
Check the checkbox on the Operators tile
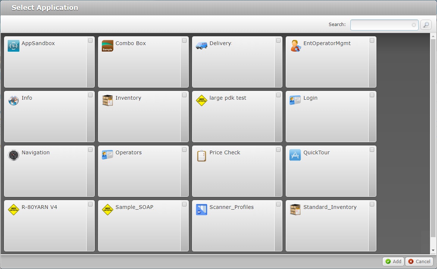click(x=184, y=150)
